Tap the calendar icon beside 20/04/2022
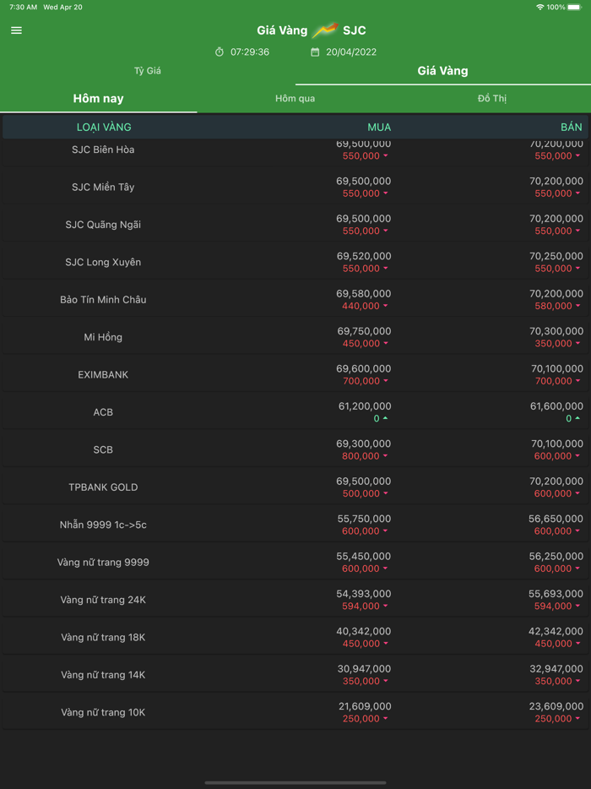Viewport: 591px width, 789px height. click(315, 52)
